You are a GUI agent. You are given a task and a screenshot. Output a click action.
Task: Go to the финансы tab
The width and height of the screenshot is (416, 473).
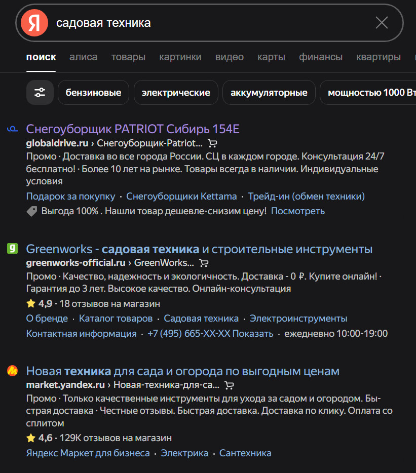click(321, 57)
